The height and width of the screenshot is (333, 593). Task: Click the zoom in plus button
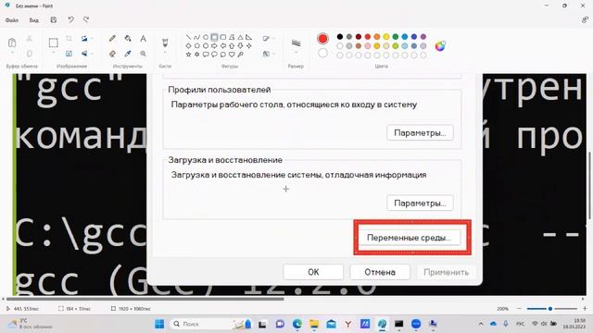585,309
